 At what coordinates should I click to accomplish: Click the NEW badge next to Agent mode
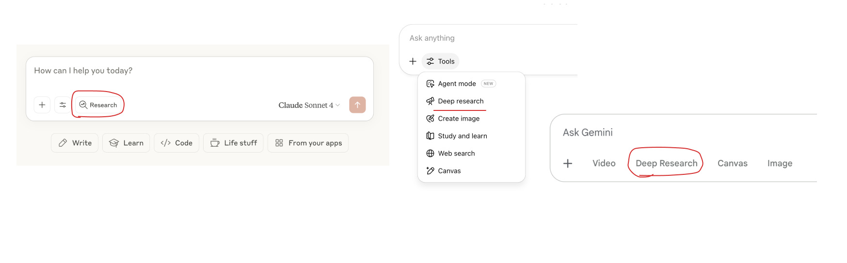[488, 84]
